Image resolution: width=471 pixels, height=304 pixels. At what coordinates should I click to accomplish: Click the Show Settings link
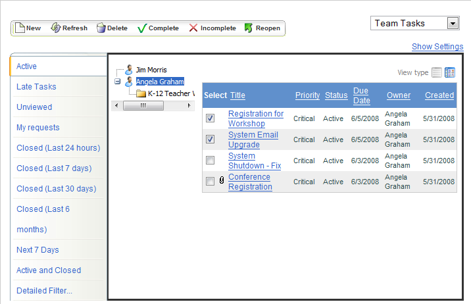(x=437, y=47)
